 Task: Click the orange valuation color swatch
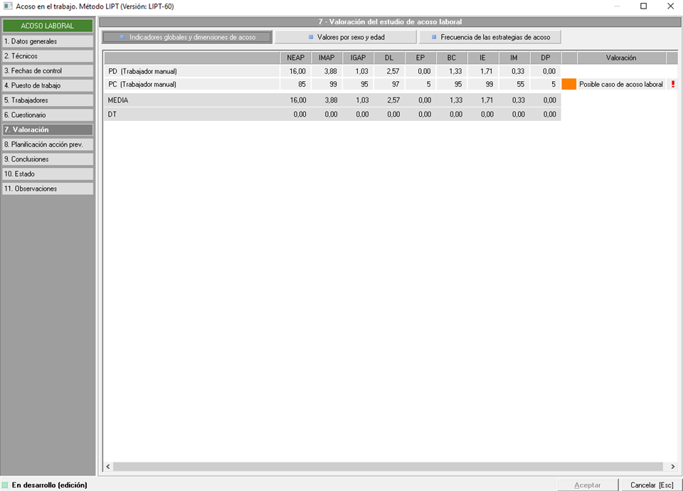(x=568, y=84)
